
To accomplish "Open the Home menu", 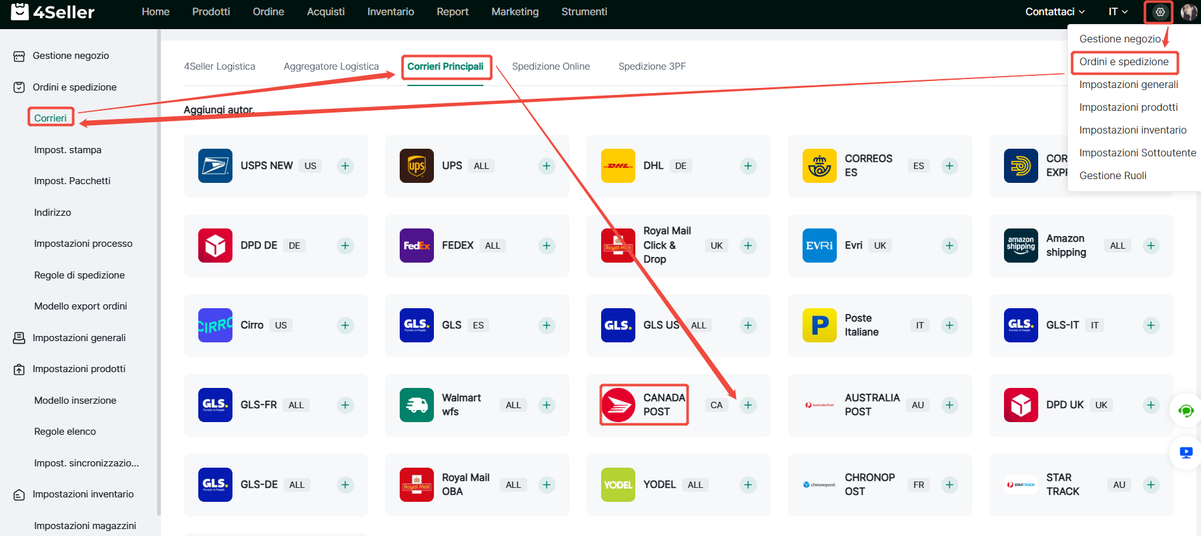I will point(156,12).
